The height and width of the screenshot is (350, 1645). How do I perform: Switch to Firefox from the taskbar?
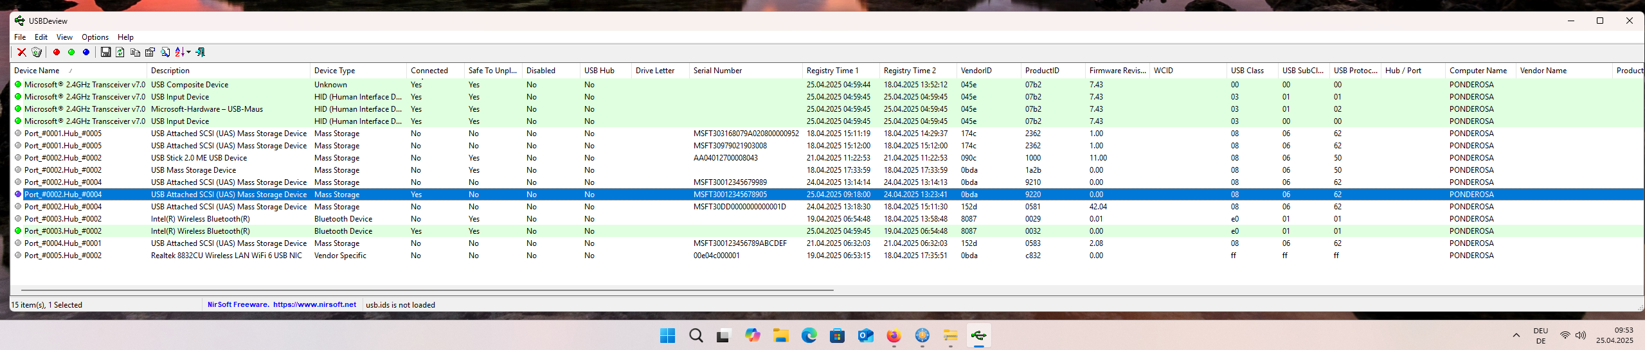click(894, 336)
